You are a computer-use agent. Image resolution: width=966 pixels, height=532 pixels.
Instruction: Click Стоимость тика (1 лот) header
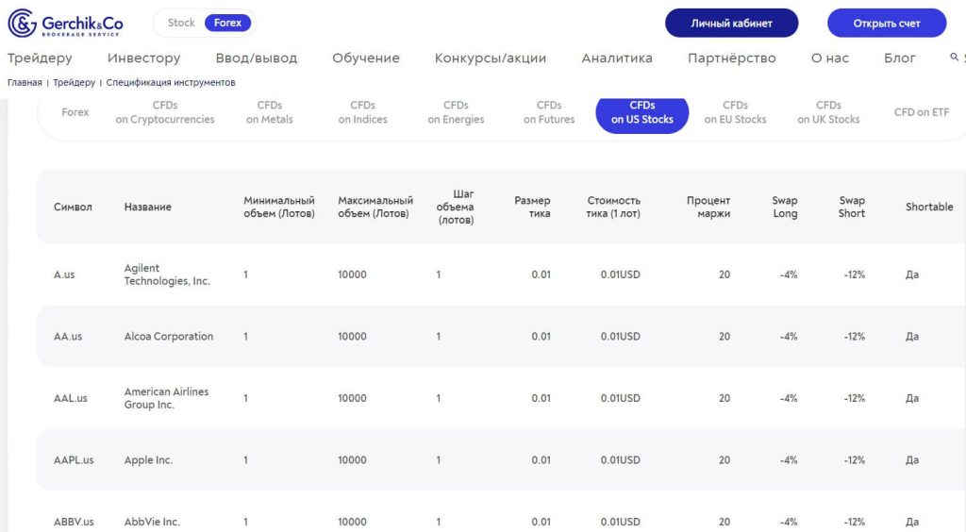[613, 207]
